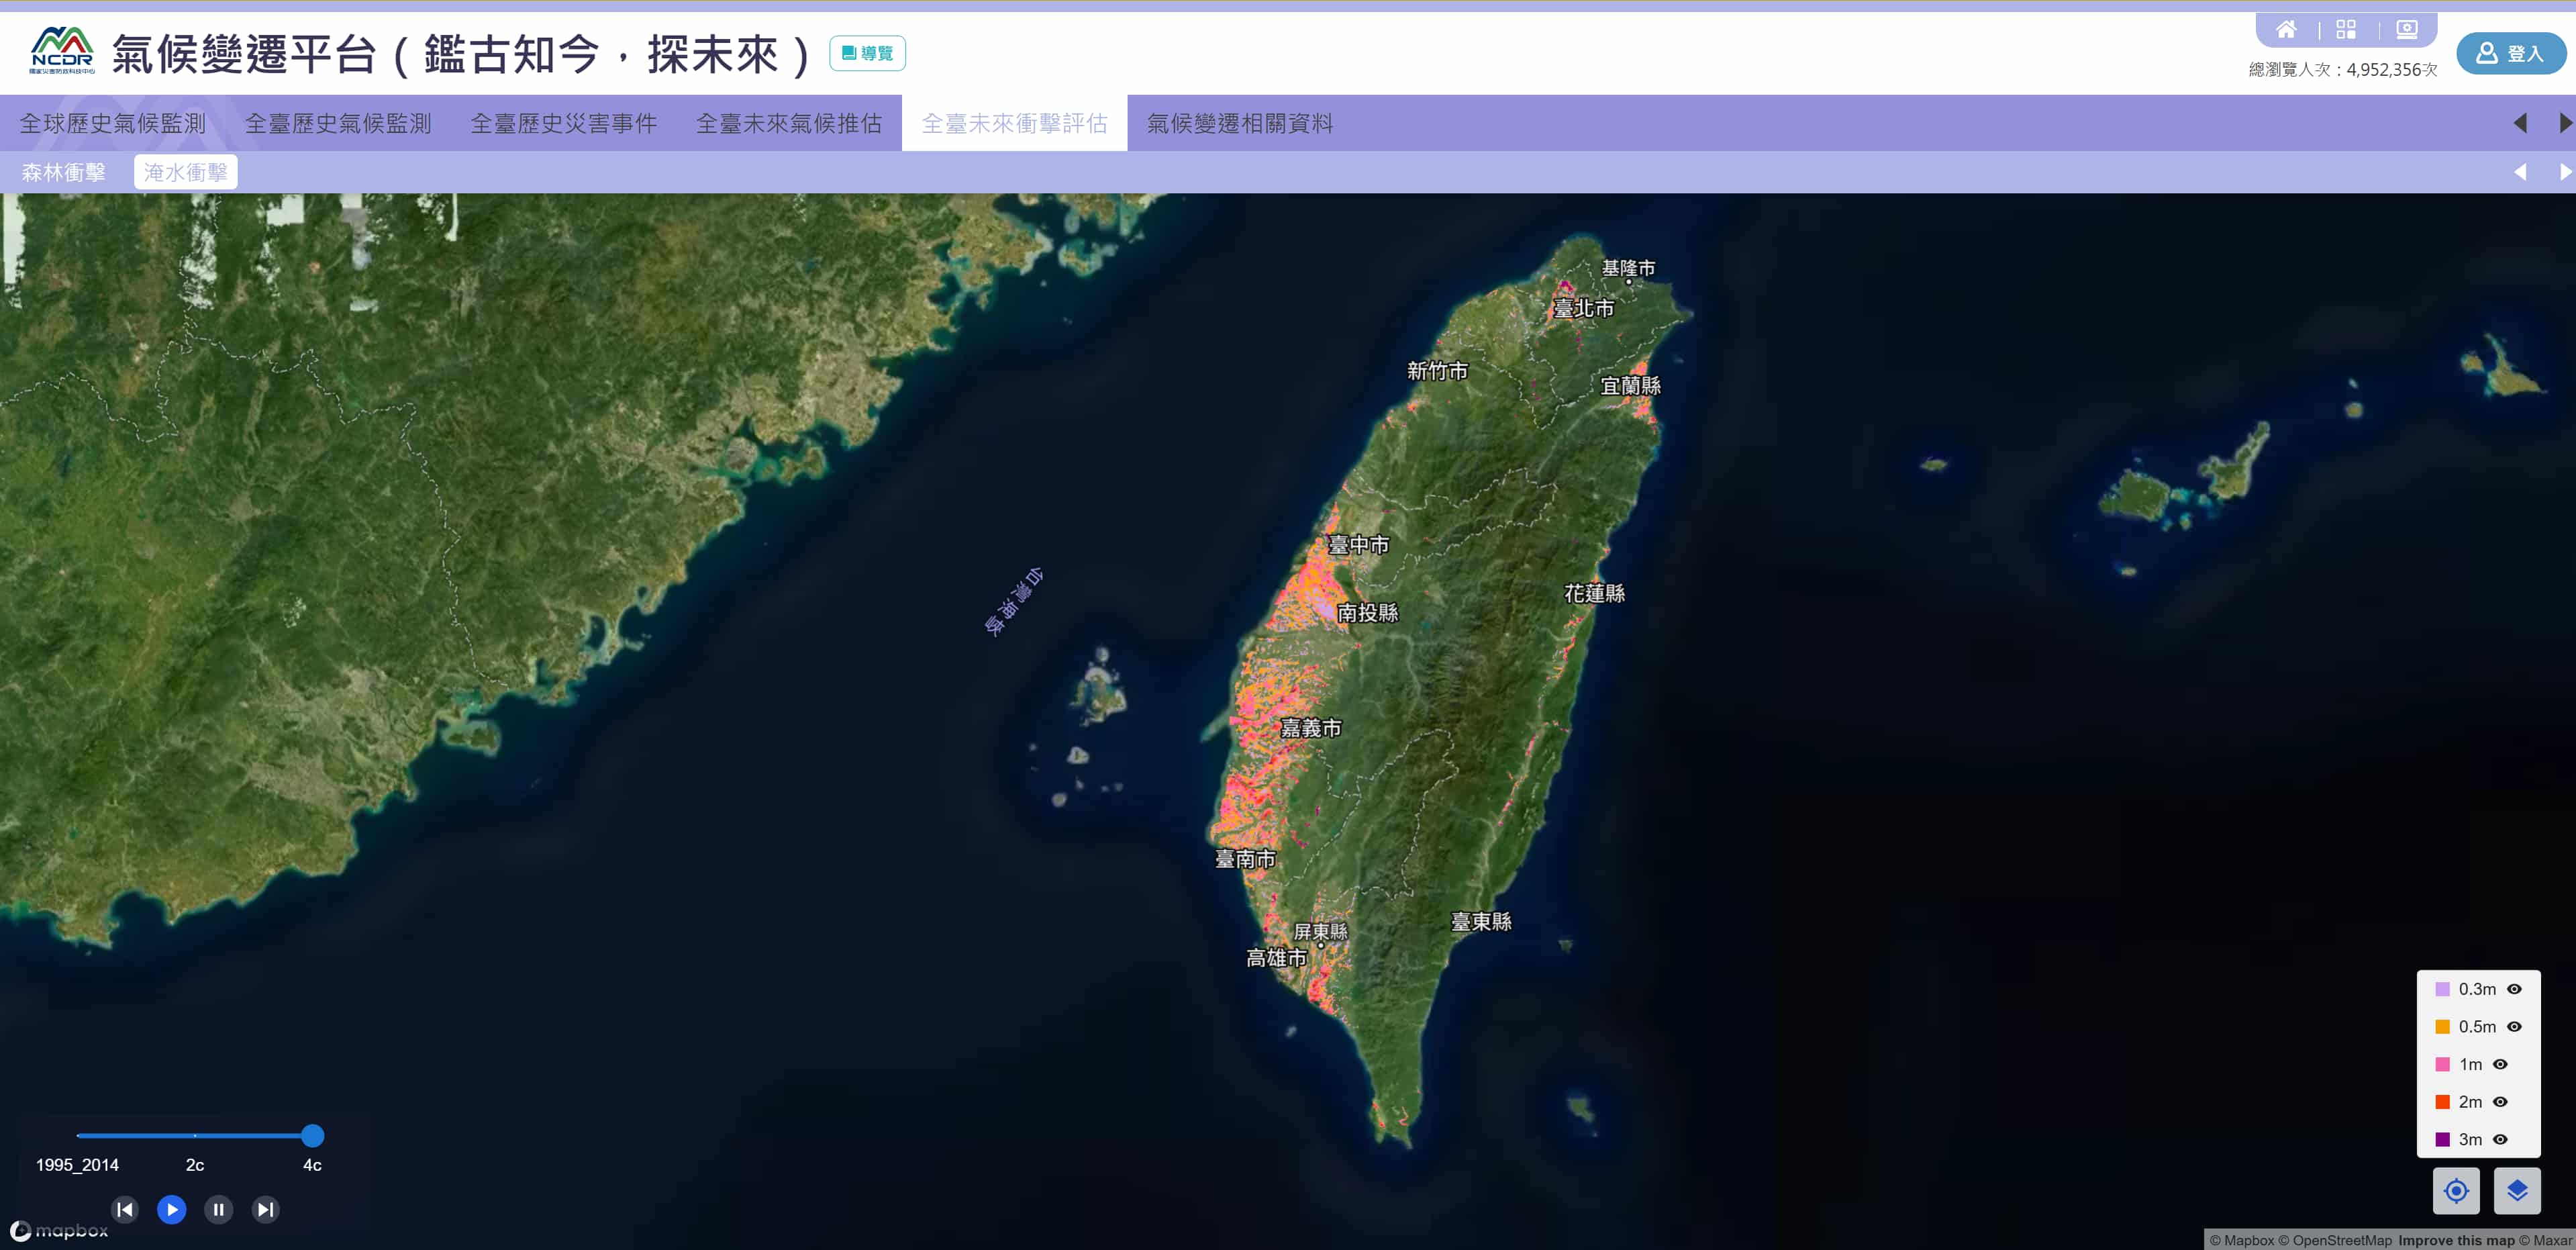Skip to next time step
The height and width of the screenshot is (1250, 2576).
(265, 1209)
